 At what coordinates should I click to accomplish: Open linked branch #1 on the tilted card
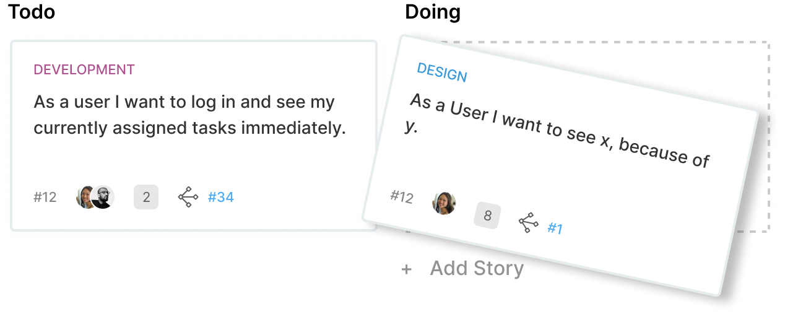(555, 229)
